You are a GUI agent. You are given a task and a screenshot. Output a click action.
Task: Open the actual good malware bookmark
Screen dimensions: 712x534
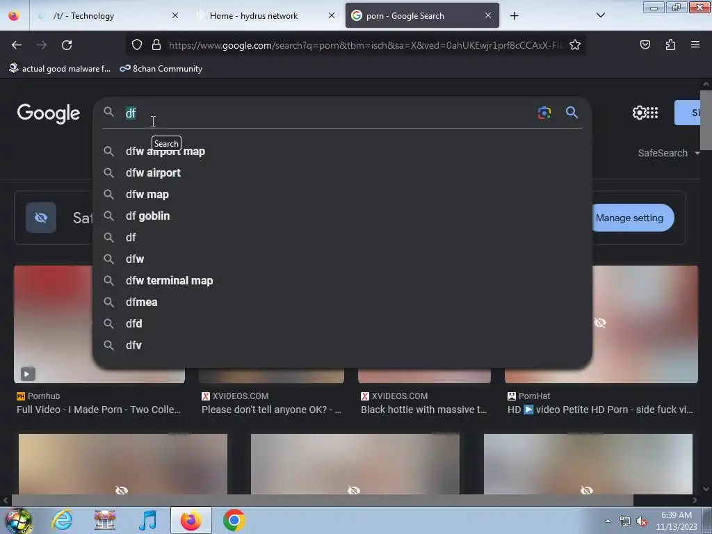[60, 69]
